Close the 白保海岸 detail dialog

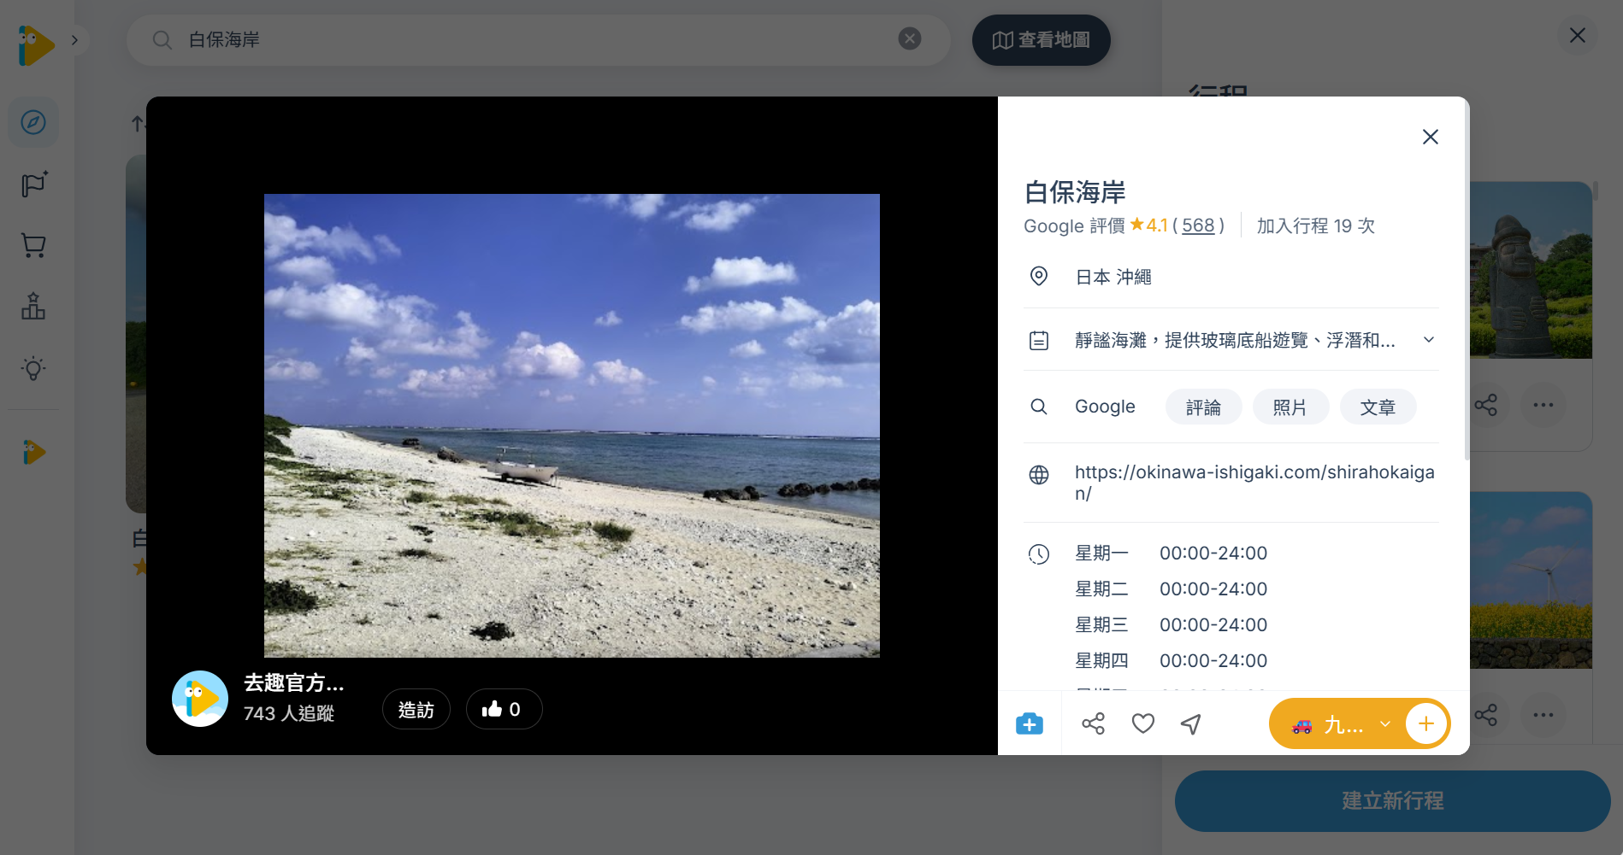coord(1430,137)
